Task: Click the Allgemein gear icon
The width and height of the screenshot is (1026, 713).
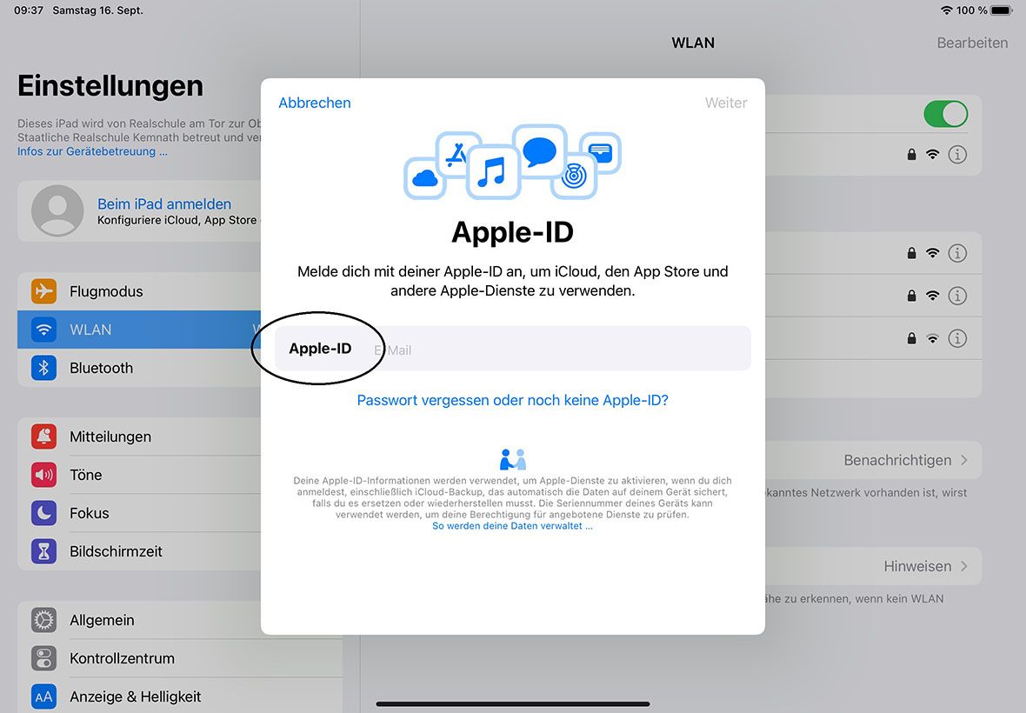Action: (43, 620)
